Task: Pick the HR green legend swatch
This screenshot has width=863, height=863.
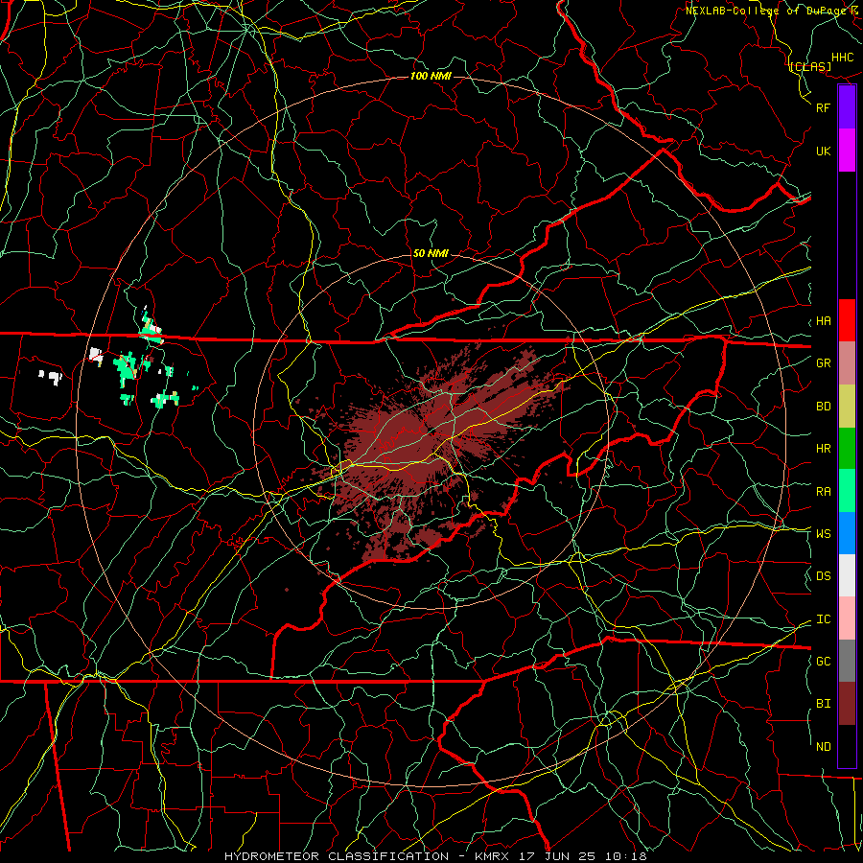Action: tap(847, 449)
